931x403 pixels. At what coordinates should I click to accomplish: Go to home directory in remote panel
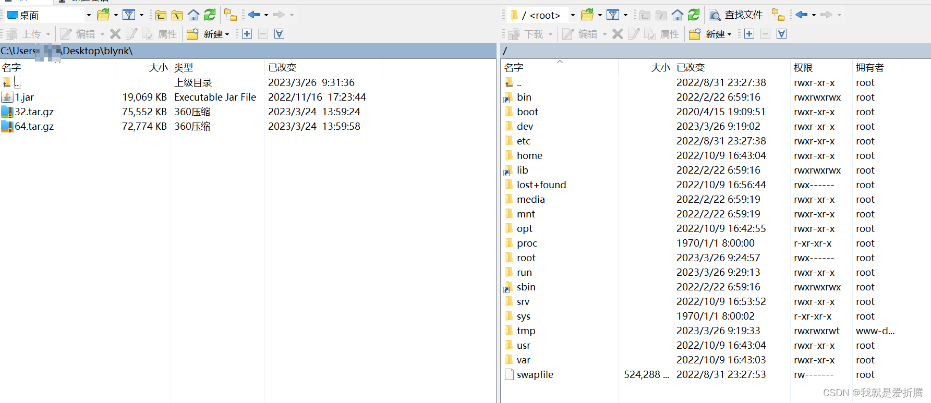(678, 15)
